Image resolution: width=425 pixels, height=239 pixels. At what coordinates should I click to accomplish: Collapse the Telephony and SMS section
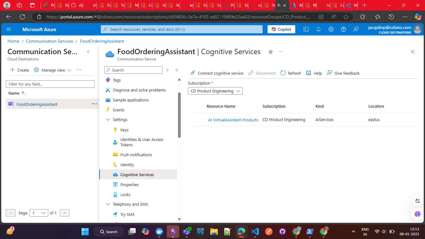tap(108, 204)
